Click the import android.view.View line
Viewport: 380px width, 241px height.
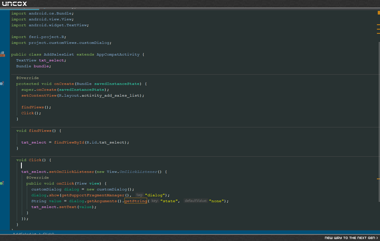(43, 19)
